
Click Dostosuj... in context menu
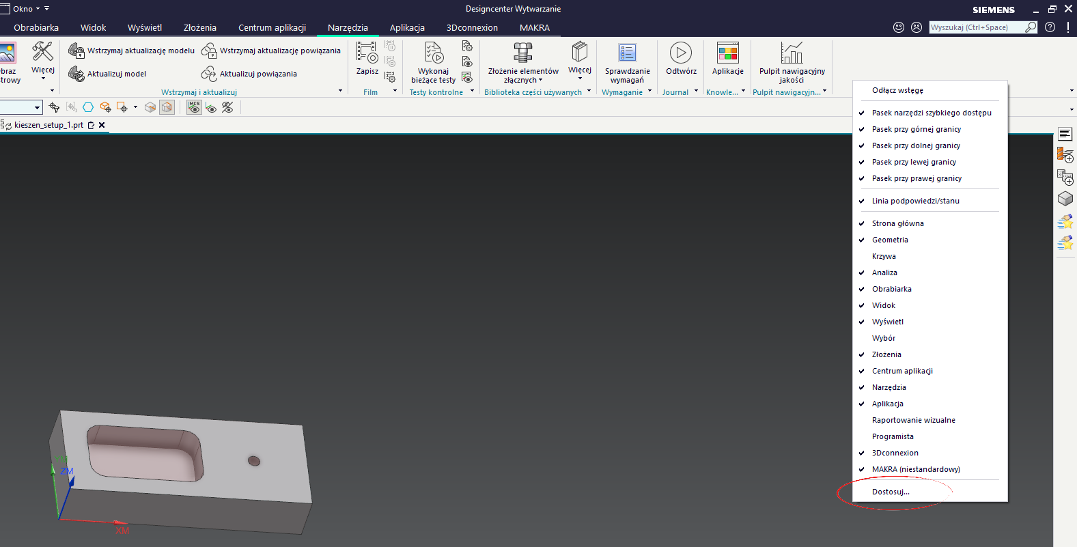click(x=930, y=492)
